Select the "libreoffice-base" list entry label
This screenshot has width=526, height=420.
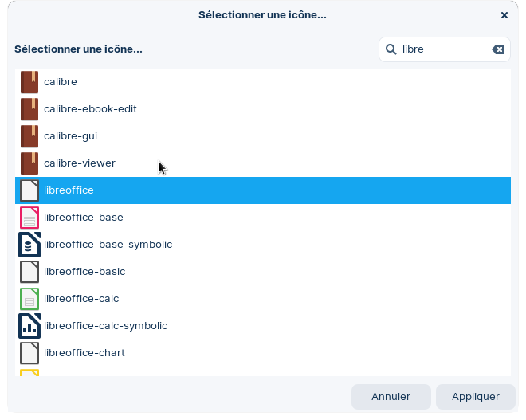[84, 218]
